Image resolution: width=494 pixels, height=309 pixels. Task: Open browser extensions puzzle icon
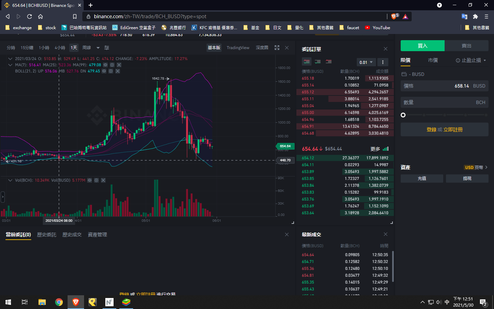(x=475, y=16)
